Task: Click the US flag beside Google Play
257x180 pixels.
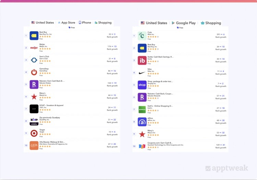Action: 143,23
